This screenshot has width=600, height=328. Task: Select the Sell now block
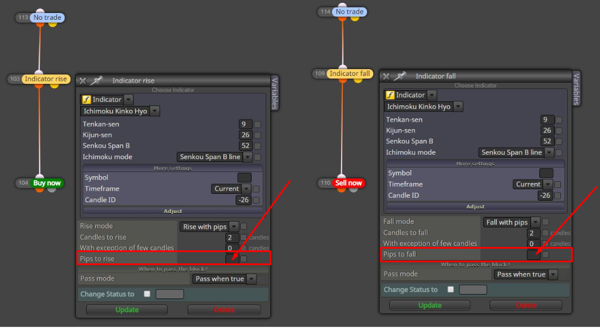pyautogui.click(x=348, y=183)
